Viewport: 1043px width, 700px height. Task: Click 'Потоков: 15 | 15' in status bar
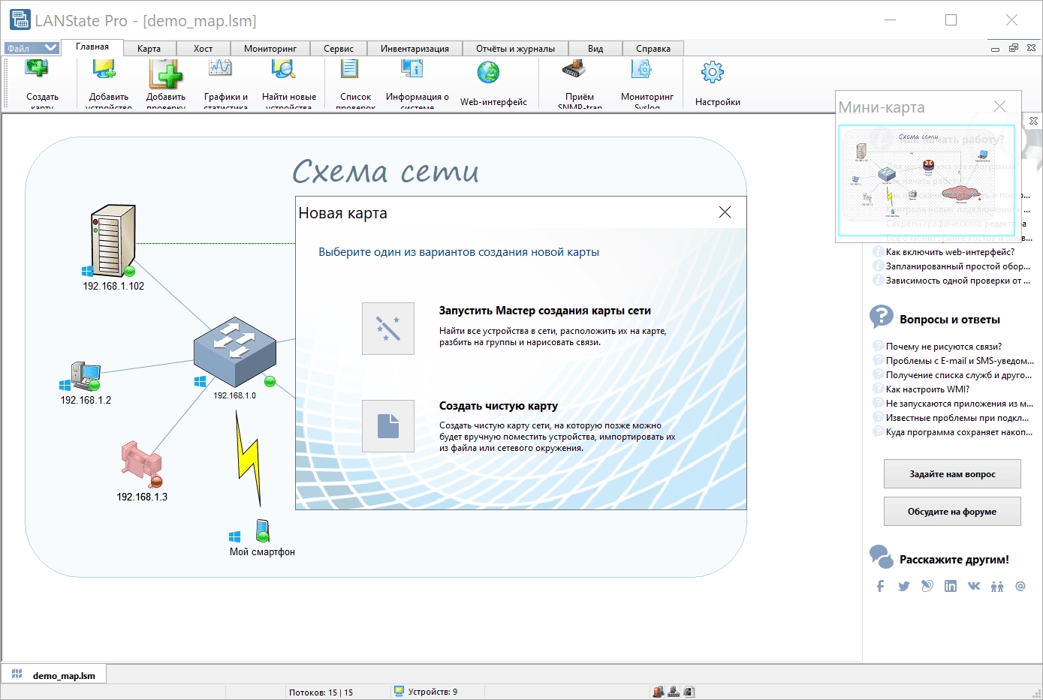(321, 692)
